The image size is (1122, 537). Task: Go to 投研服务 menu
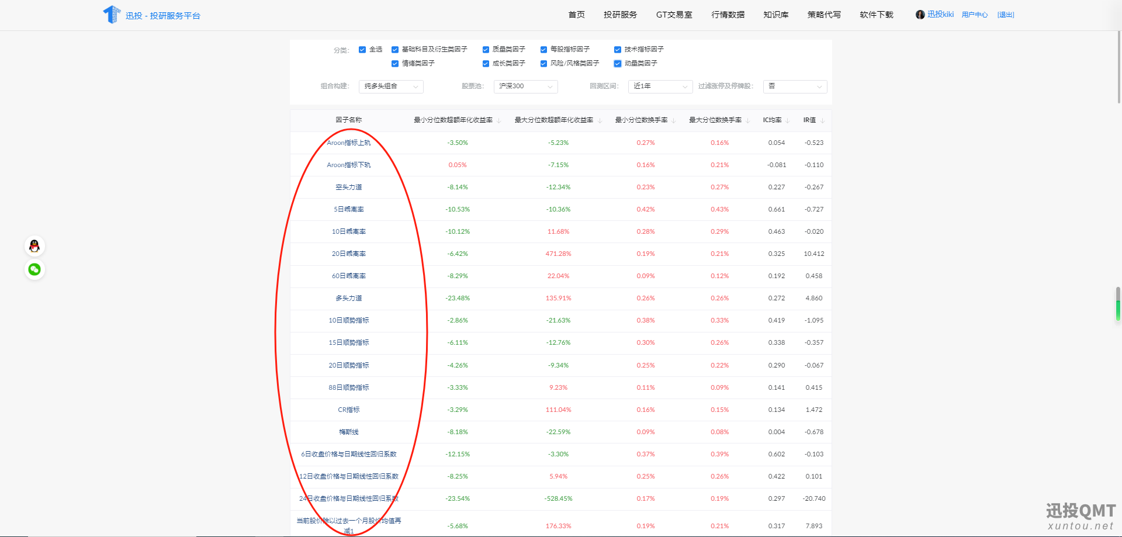pos(620,15)
